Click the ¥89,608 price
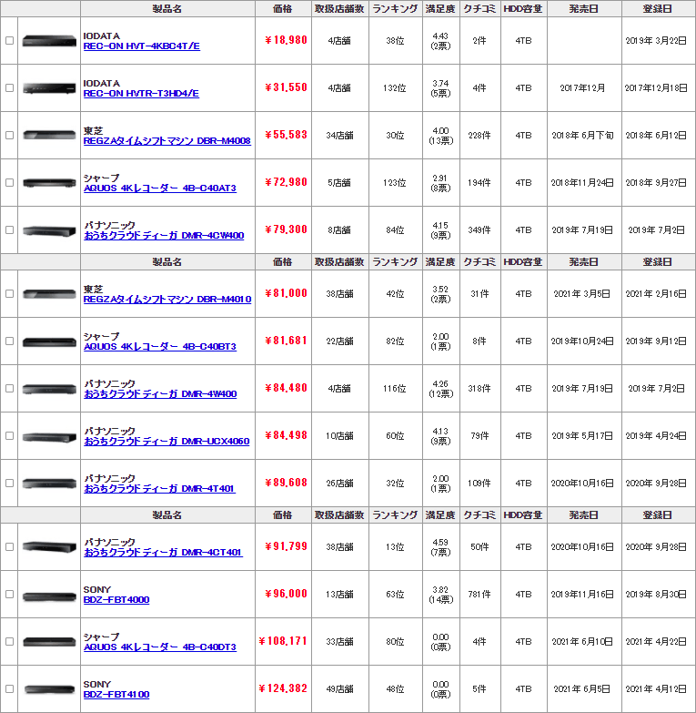The width and height of the screenshot is (696, 713). 286,483
